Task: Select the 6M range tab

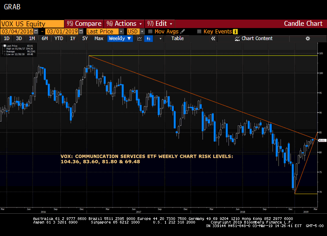Action: click(x=44, y=38)
